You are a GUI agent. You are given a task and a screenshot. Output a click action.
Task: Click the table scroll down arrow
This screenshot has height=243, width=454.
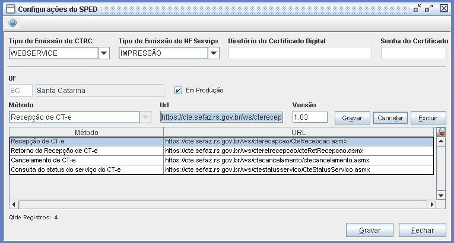pos(441,195)
